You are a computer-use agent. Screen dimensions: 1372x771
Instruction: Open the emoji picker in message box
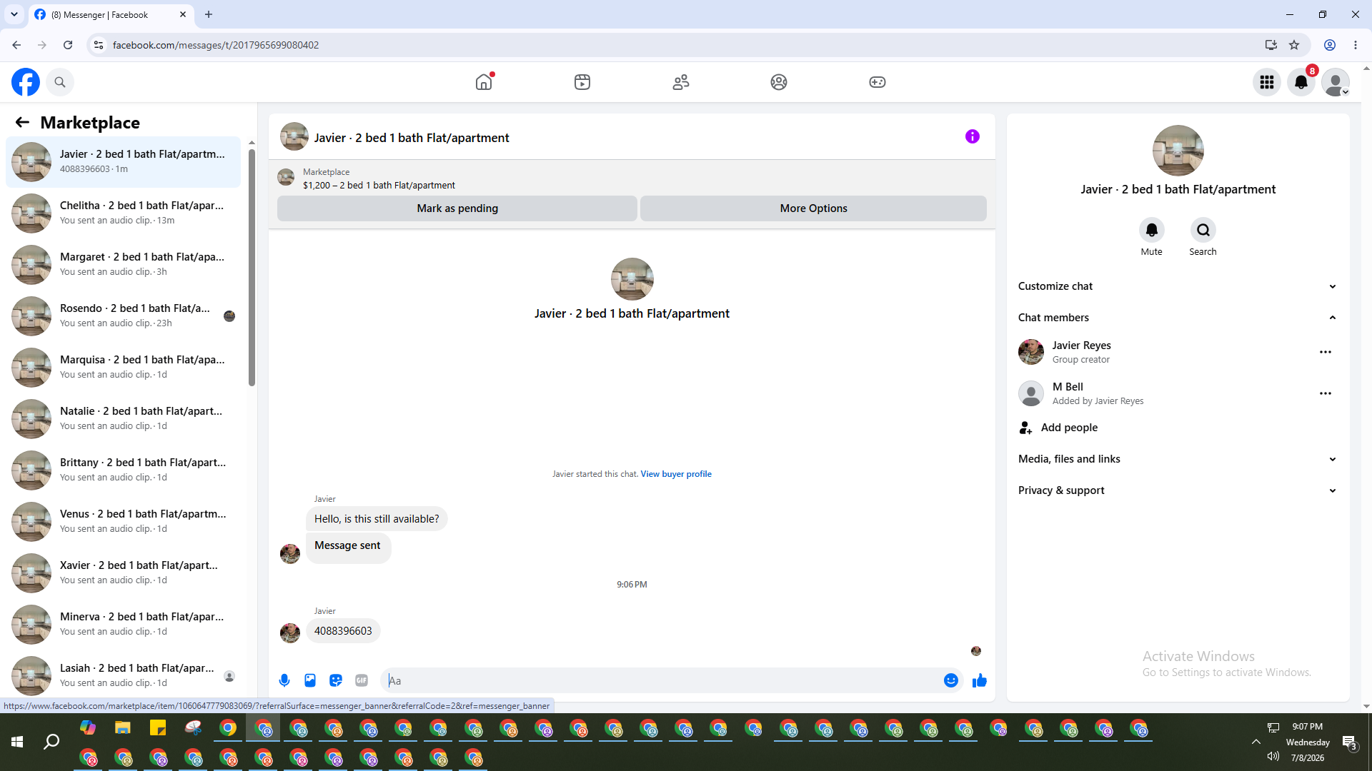(951, 680)
